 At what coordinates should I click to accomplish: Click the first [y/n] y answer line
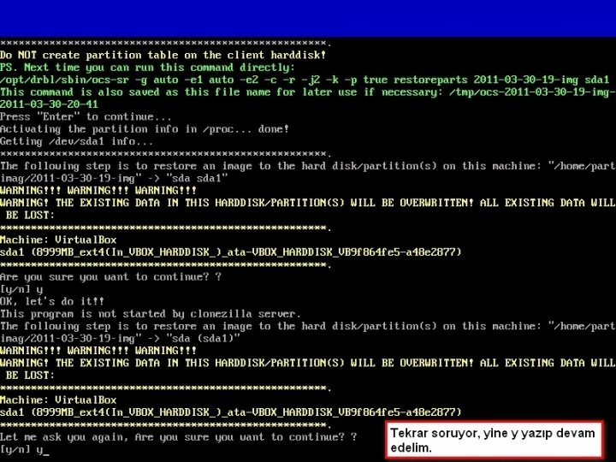[x=21, y=290]
